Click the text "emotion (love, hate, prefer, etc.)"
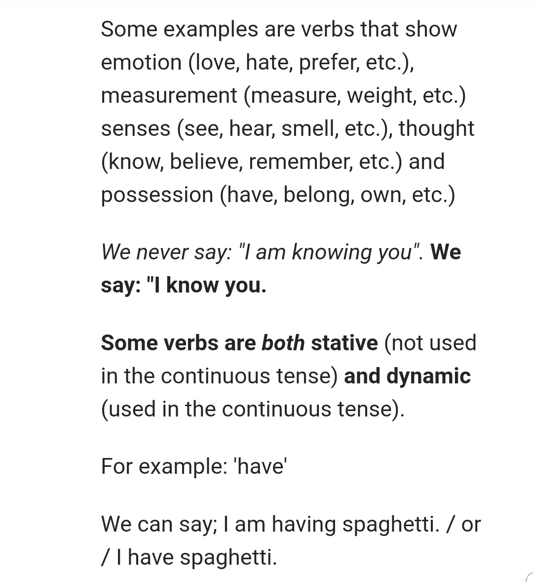 point(257,62)
